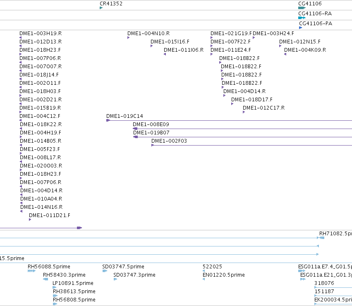Select the RH71082 EST label

(335, 234)
